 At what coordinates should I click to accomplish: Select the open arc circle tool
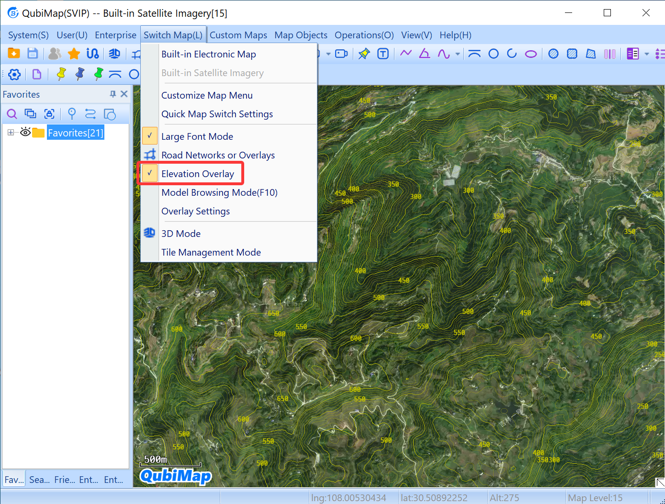tap(512, 54)
